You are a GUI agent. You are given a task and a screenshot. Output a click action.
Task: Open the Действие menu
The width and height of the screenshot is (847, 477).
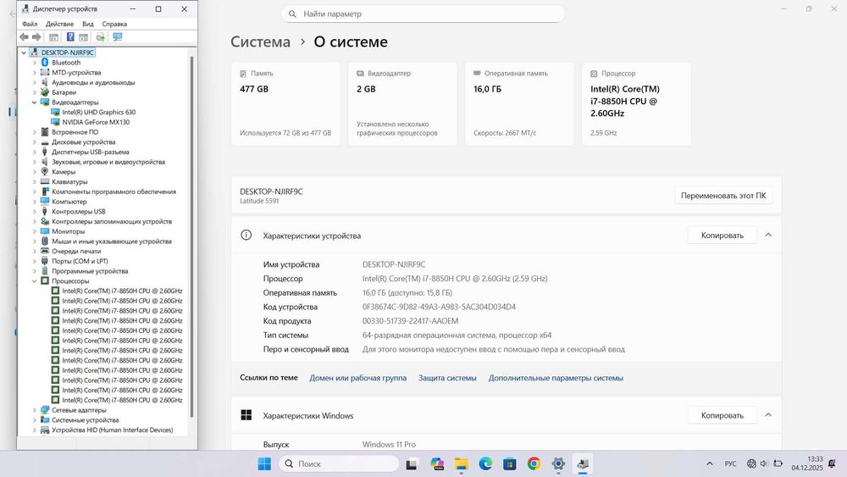(59, 24)
